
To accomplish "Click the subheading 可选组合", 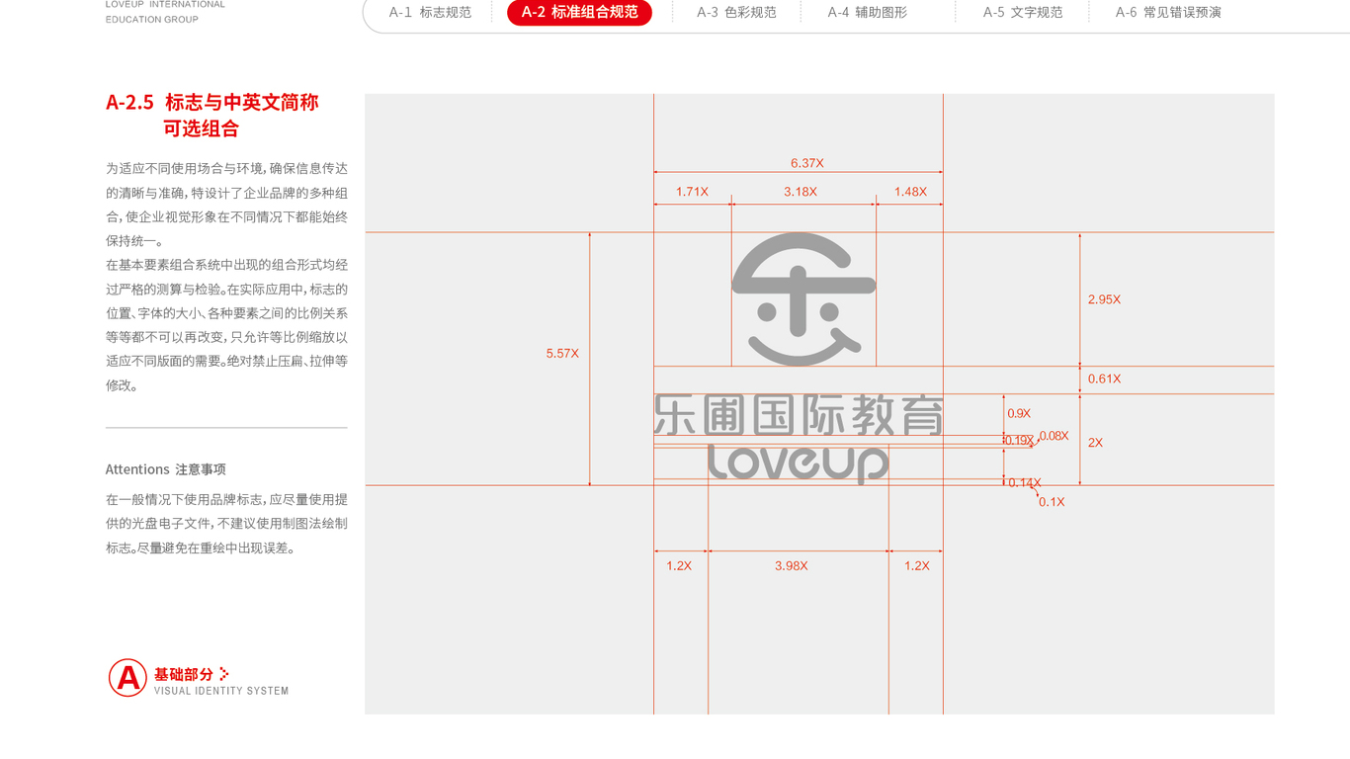I will (202, 128).
